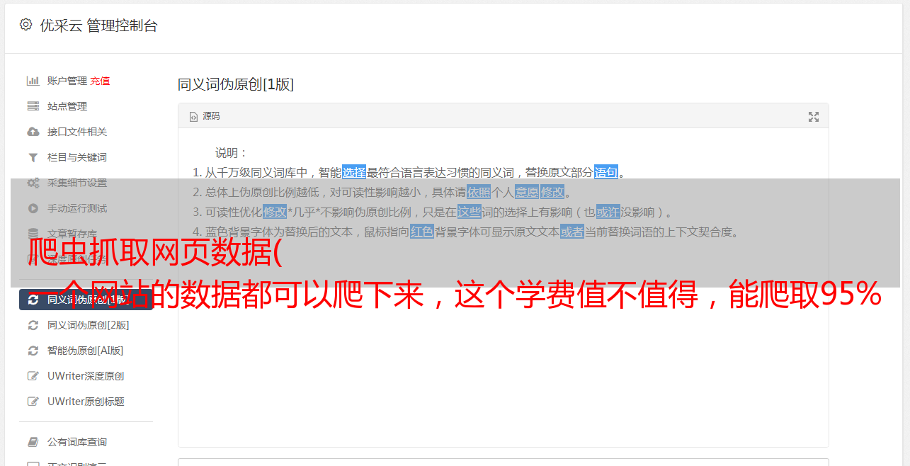The image size is (910, 466).
Task: Click the gears icon for 采集细节设置
Action: [33, 183]
